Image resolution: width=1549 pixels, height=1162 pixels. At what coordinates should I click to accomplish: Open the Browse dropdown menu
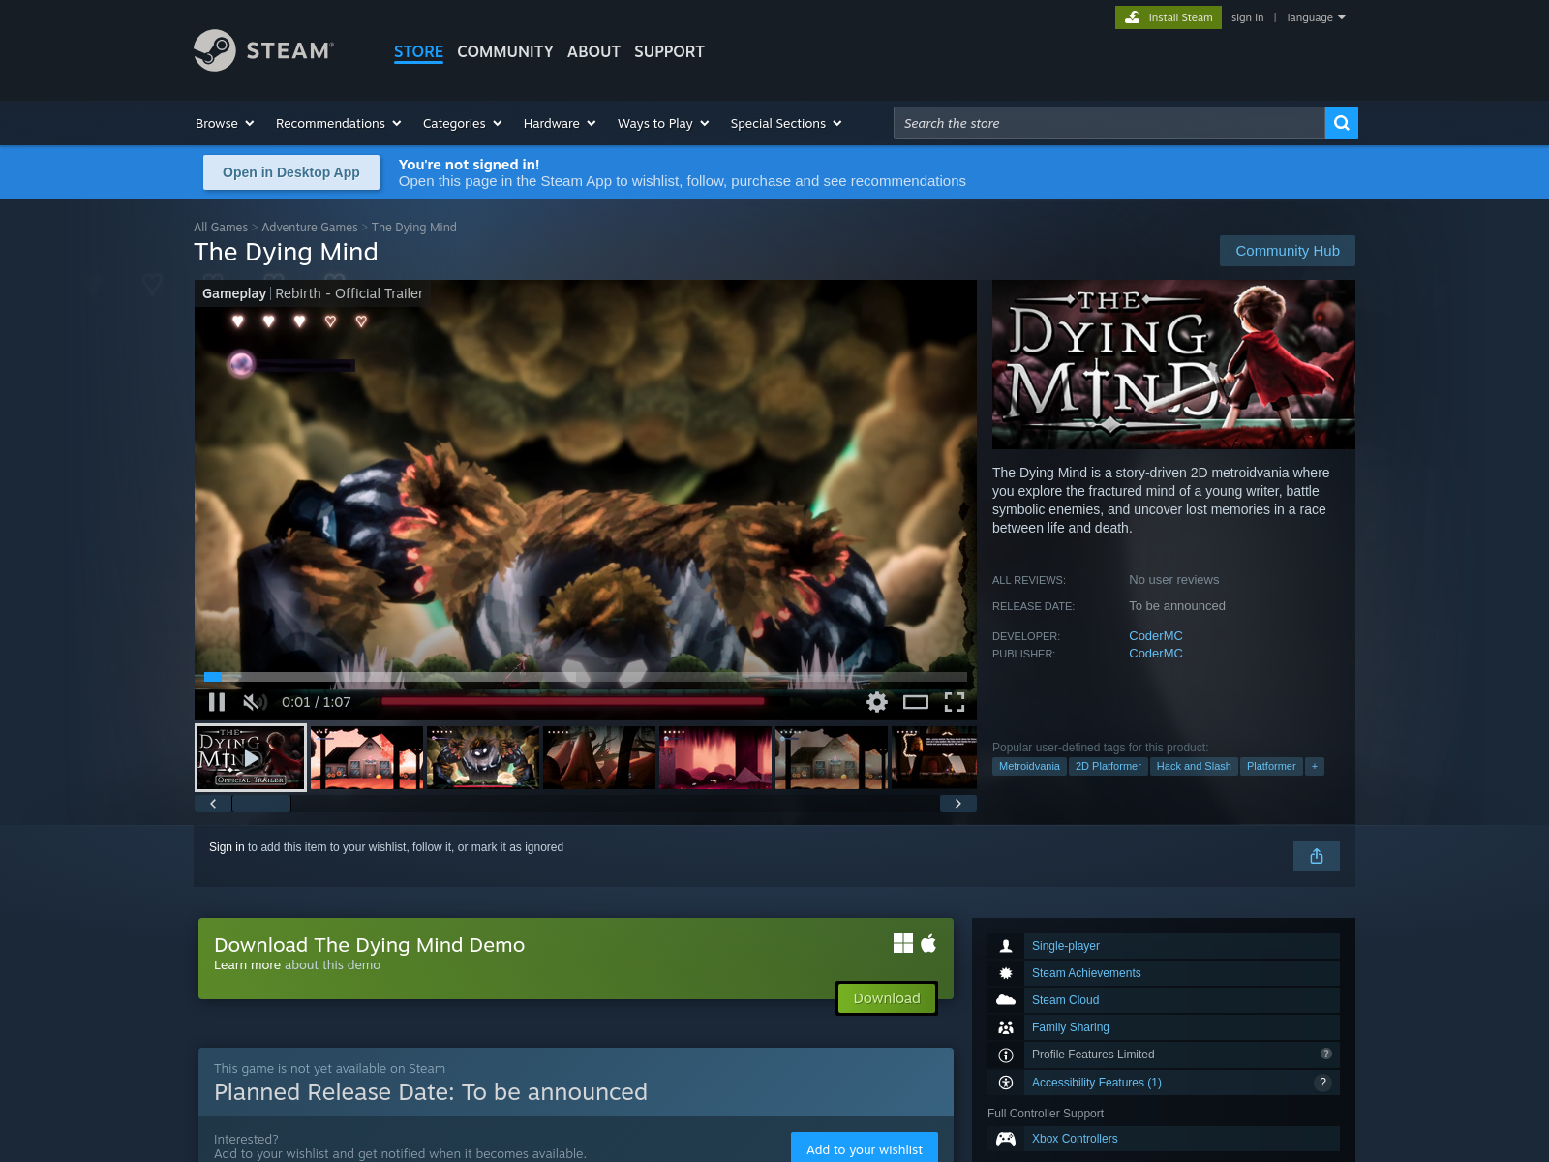coord(225,123)
